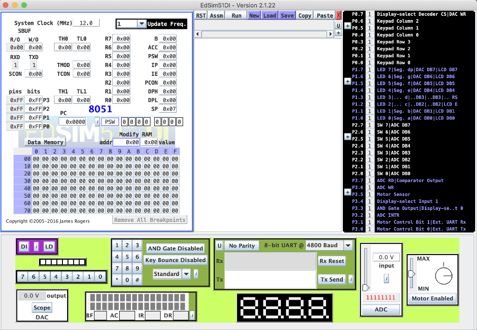Click the LCD module info i button
Screen dimensions: 477x330
(x=192, y=316)
